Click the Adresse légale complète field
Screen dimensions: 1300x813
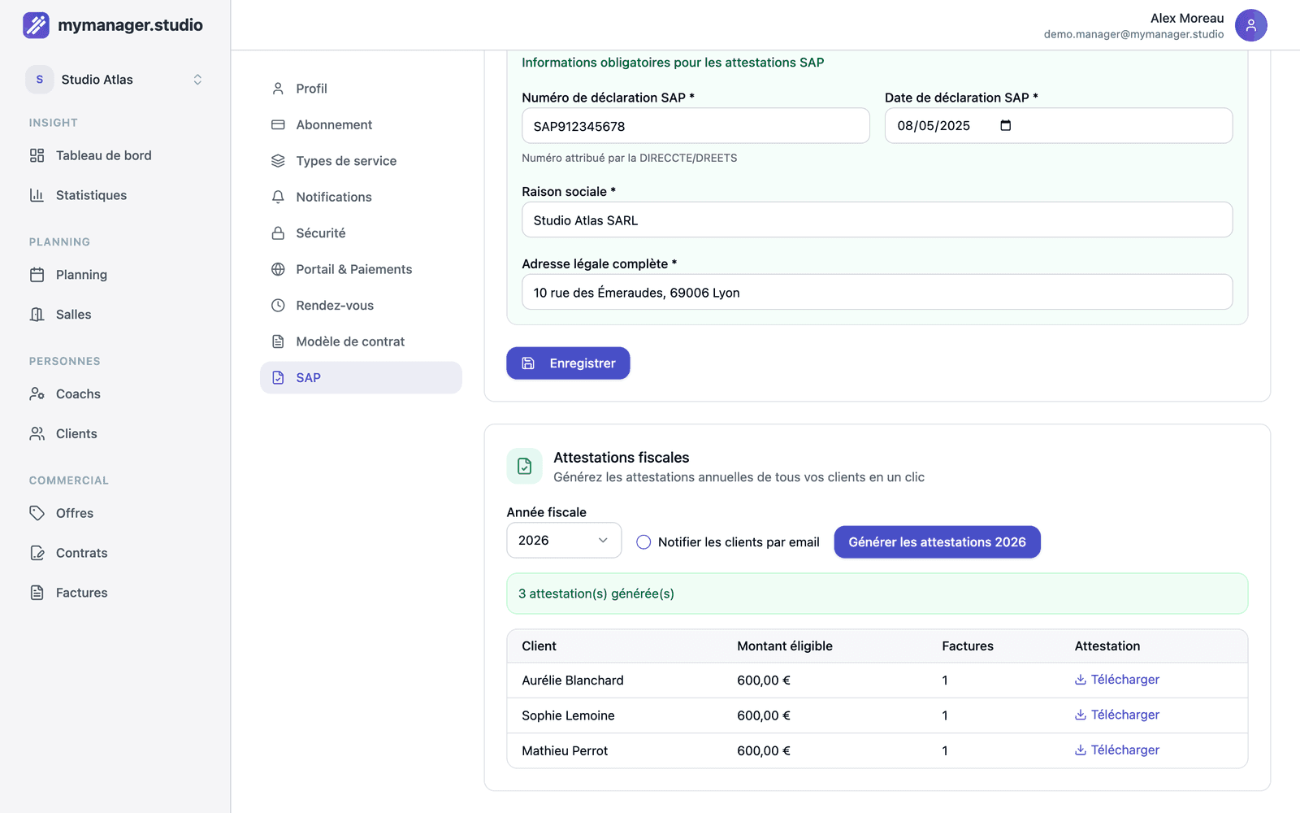point(877,293)
